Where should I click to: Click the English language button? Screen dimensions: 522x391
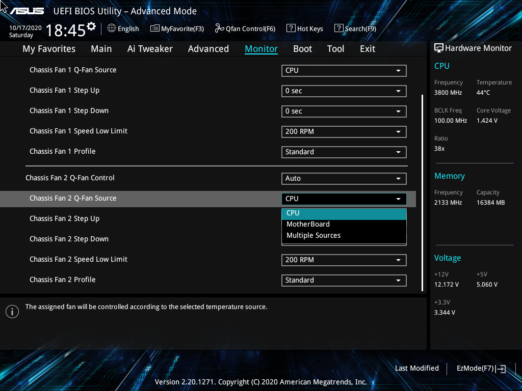123,29
